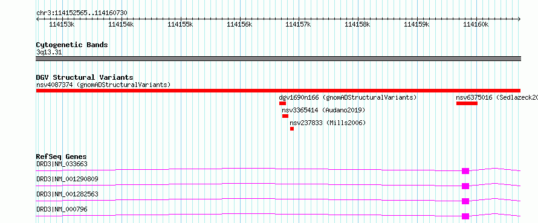Click the RefSeq Genes track title
The image size is (538, 223).
(x=62, y=157)
